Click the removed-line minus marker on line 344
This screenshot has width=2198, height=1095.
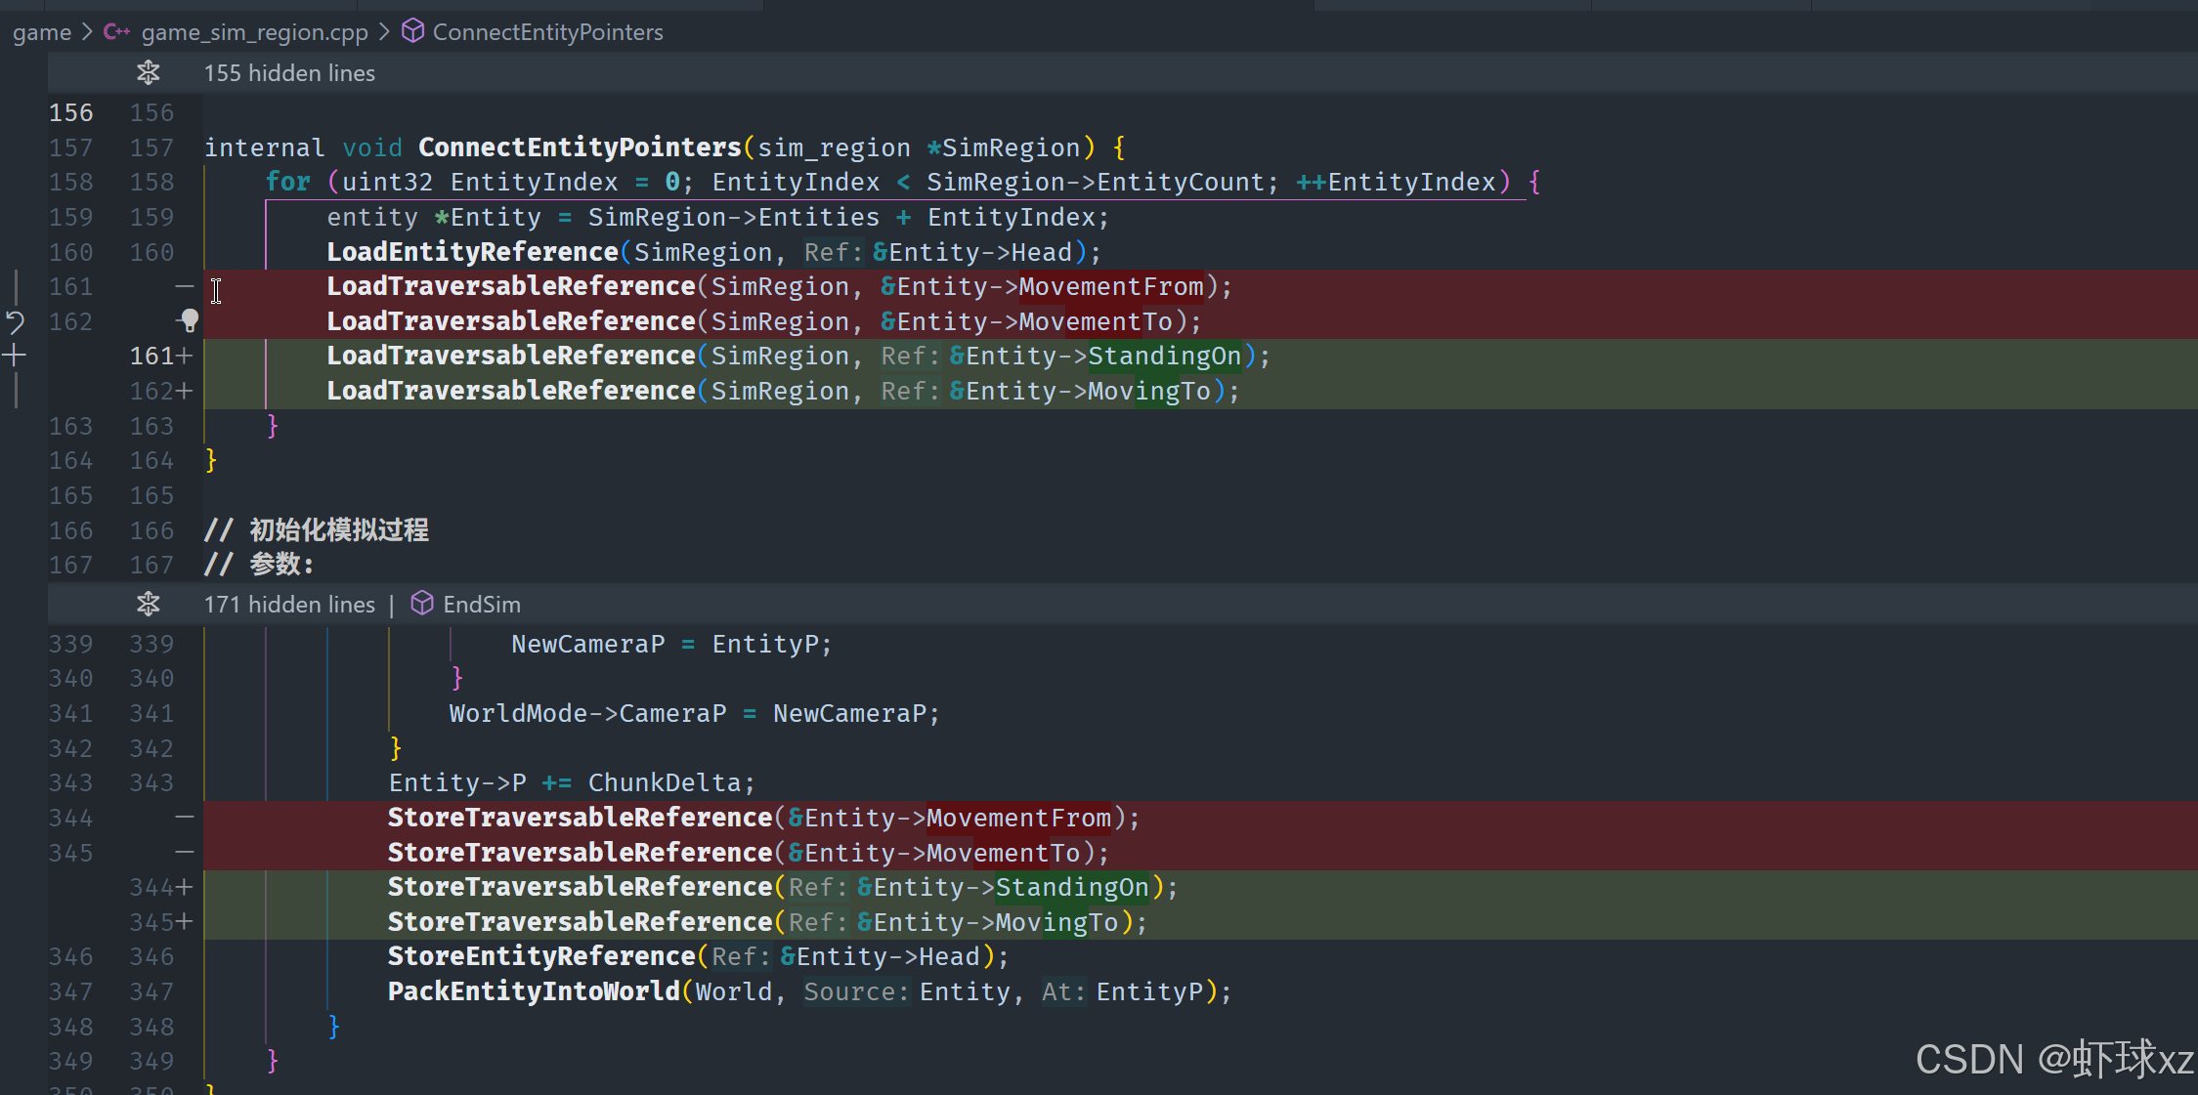click(x=185, y=817)
